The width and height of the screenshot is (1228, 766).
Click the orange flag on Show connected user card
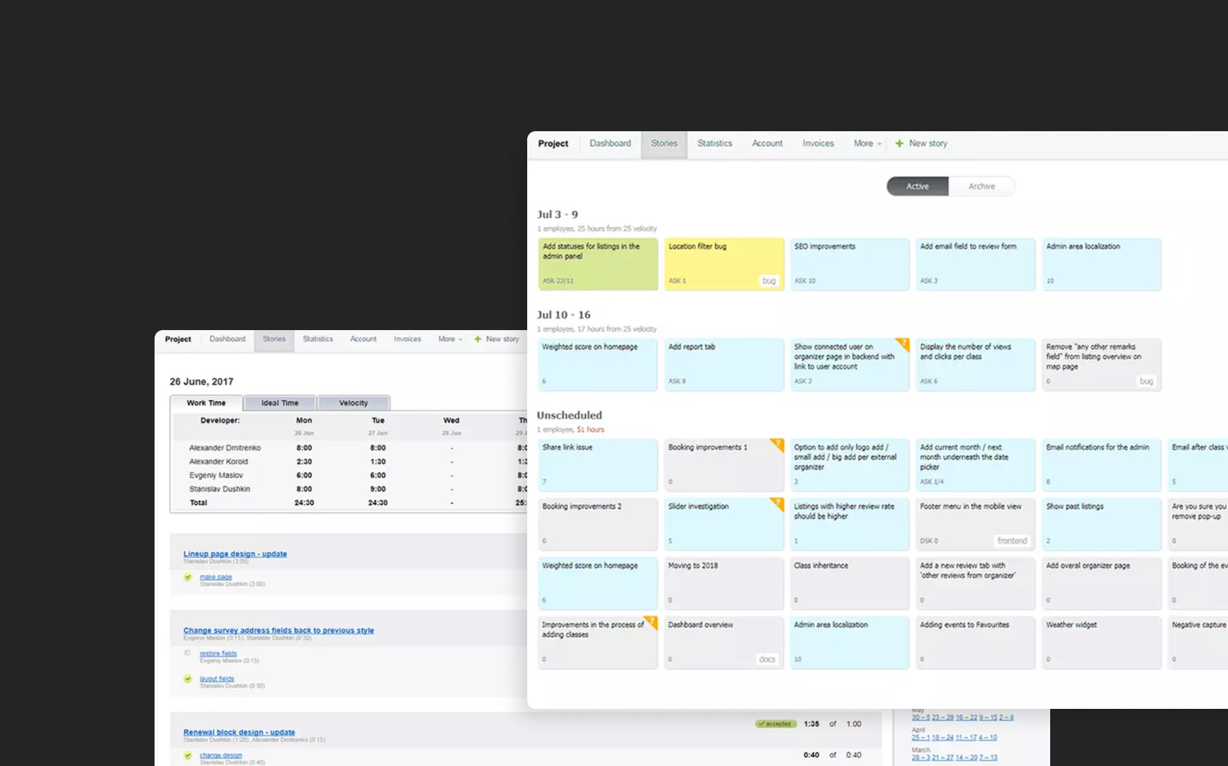(x=903, y=344)
